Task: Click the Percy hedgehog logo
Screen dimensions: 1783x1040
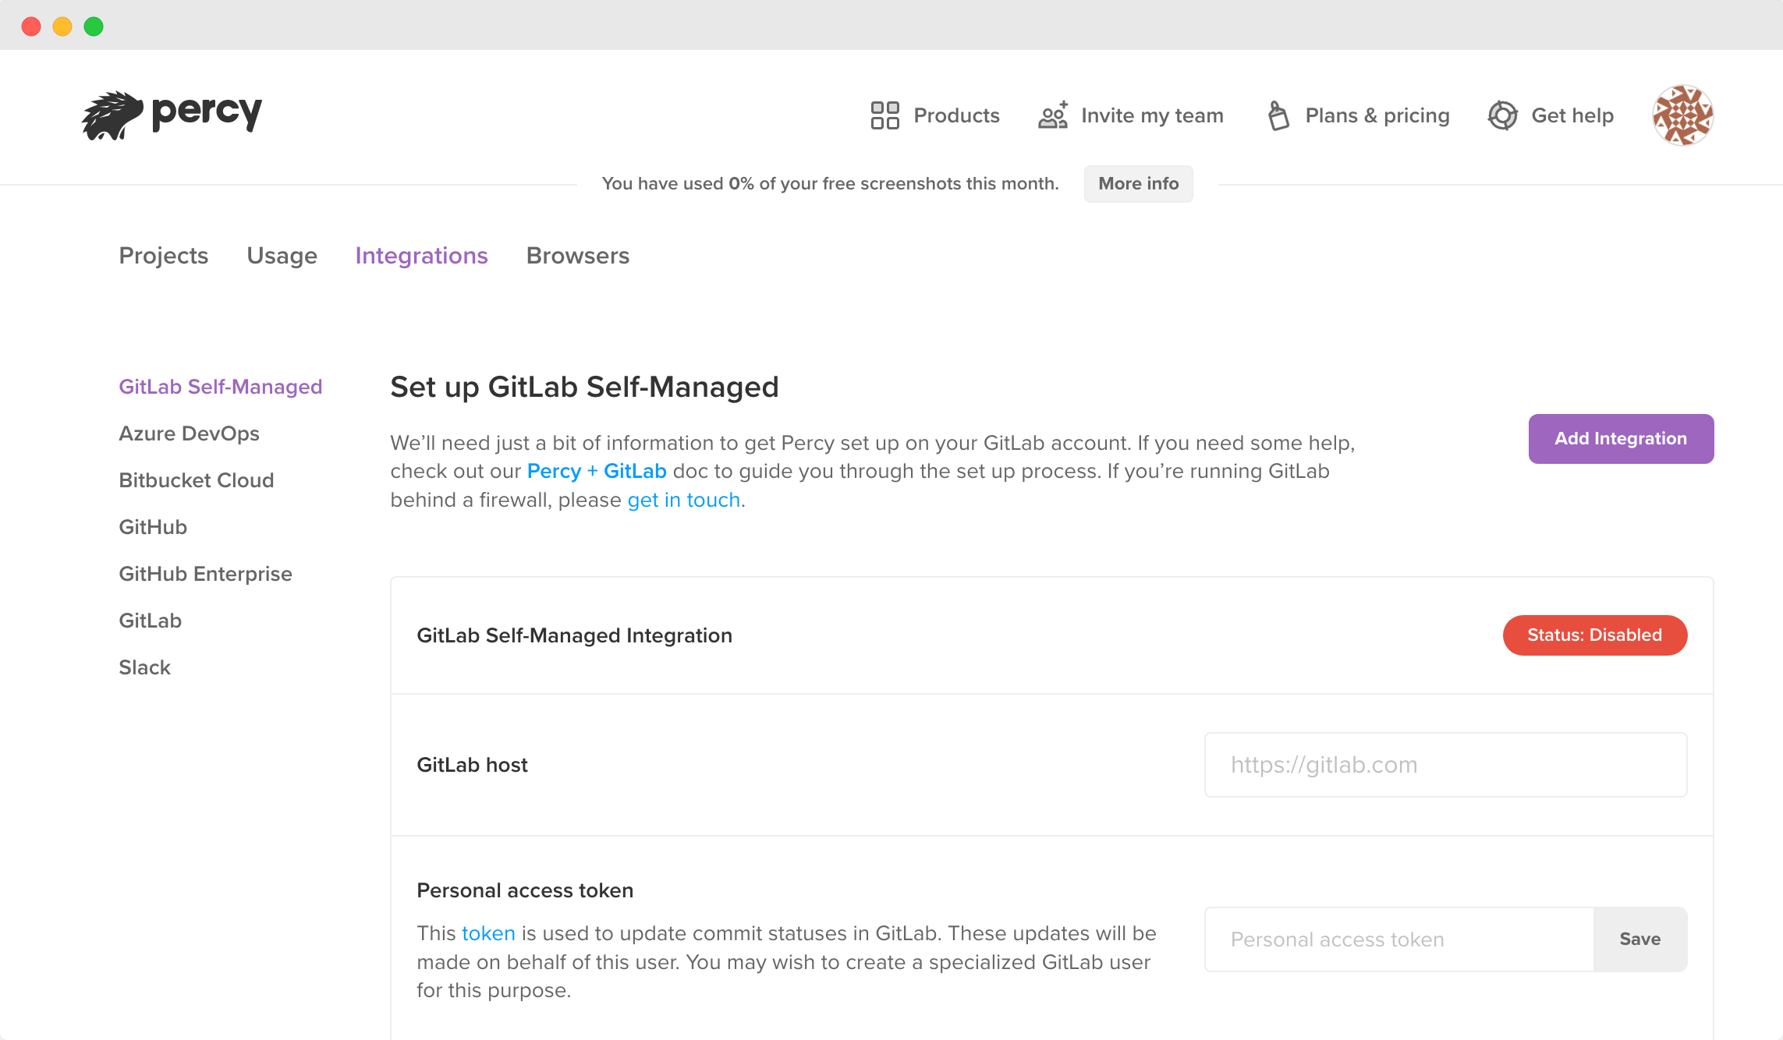Action: click(113, 115)
